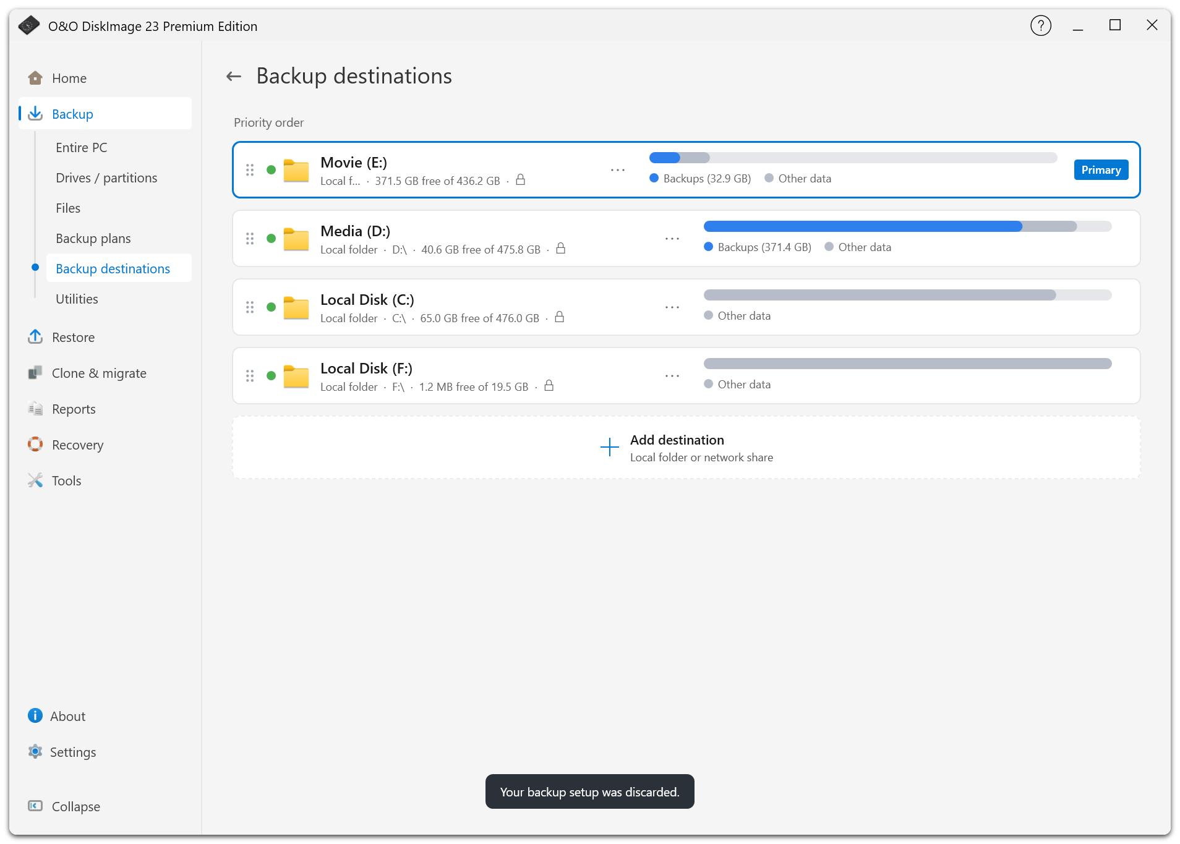1180x844 pixels.
Task: Click the Media (D:) storage usage bar
Action: (908, 226)
